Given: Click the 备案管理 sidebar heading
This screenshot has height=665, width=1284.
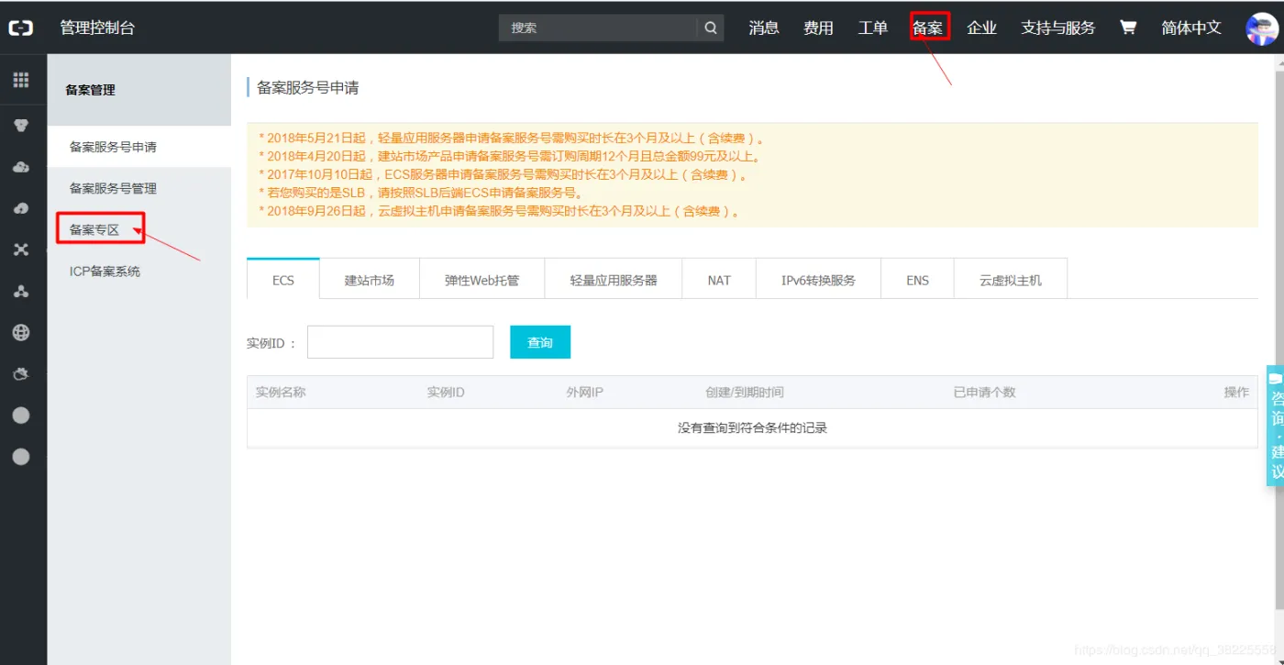Looking at the screenshot, I should coord(91,90).
